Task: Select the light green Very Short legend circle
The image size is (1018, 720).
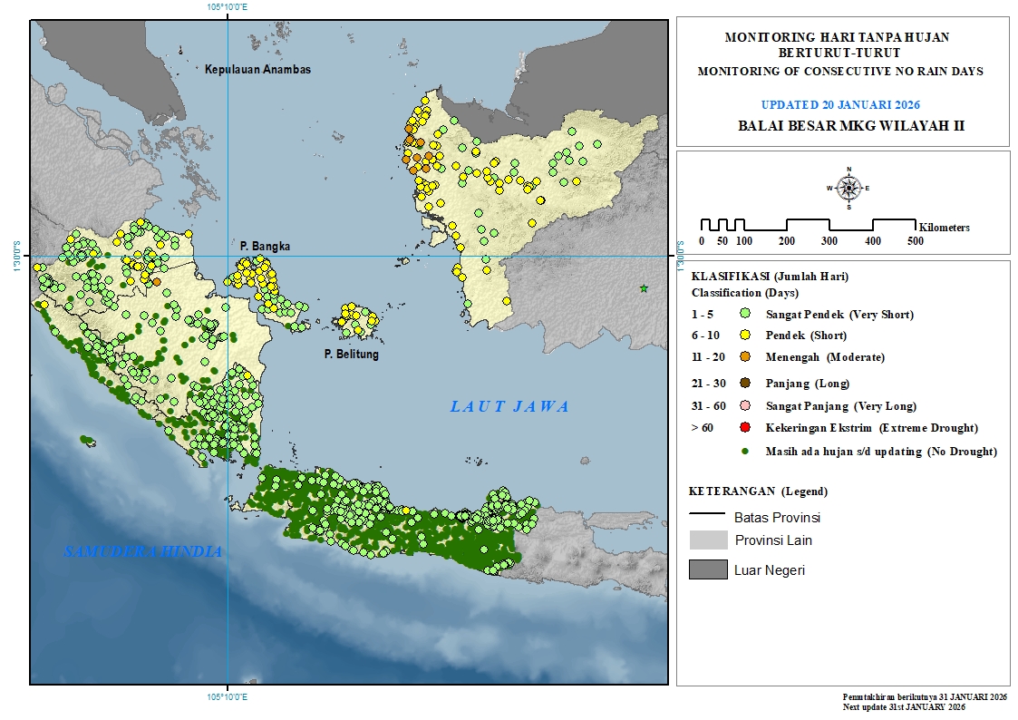Action: click(x=746, y=315)
